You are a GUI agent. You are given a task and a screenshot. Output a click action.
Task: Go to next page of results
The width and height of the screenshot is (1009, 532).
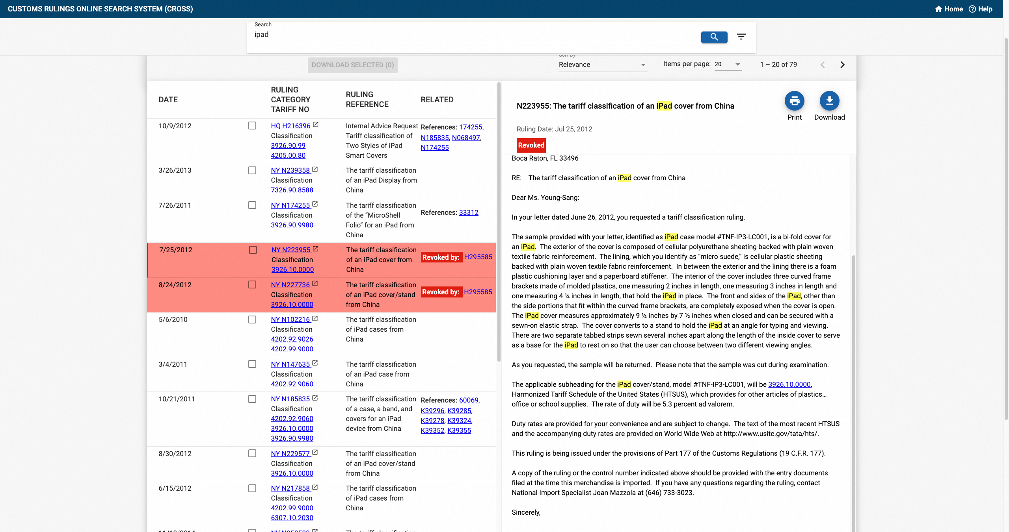point(842,65)
